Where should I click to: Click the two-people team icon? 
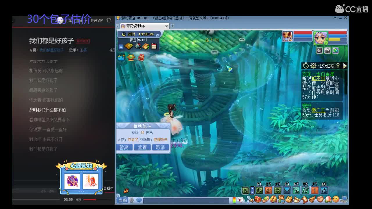tap(281, 200)
